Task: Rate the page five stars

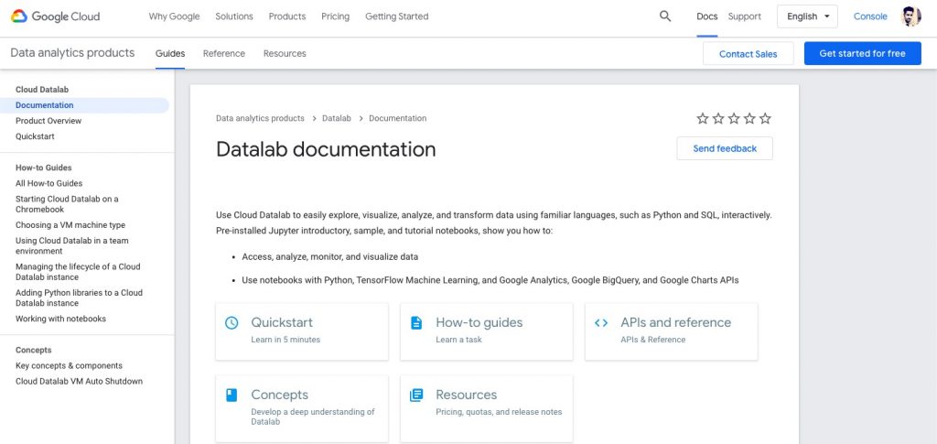Action: click(x=765, y=118)
